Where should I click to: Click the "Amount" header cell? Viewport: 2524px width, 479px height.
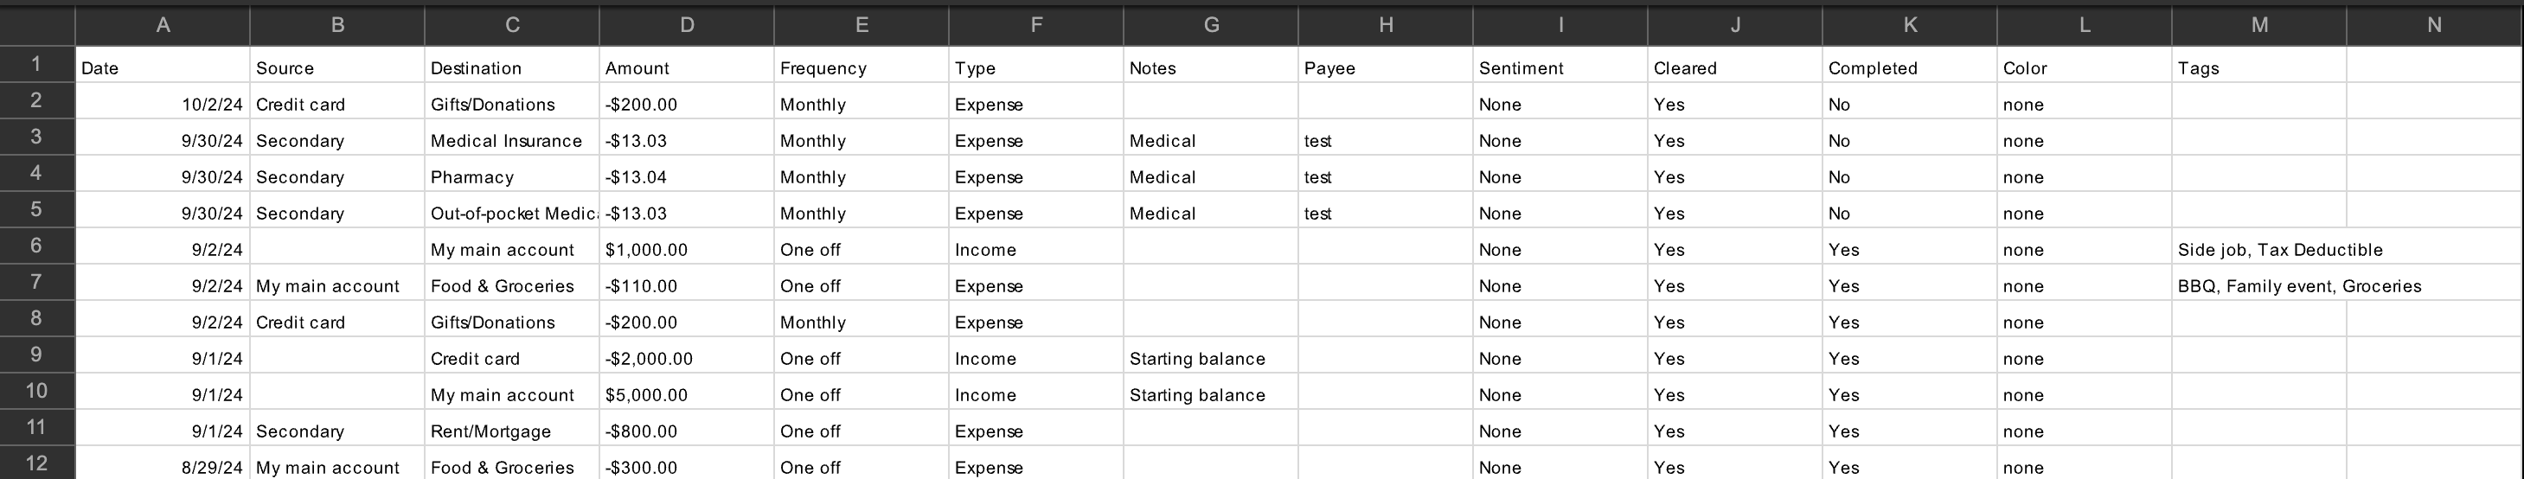(x=686, y=67)
